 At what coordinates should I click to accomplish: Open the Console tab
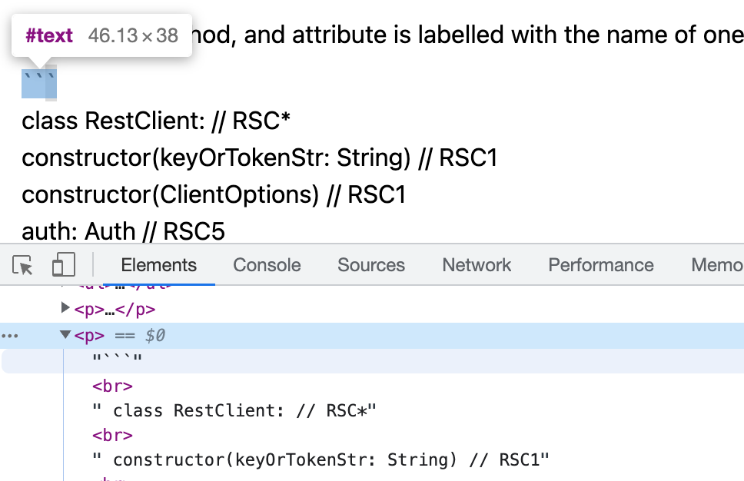coord(267,264)
